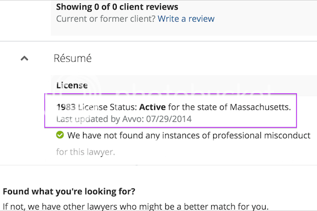Click the grey 'for this lawyer.' text
This screenshot has width=317, height=211.
pyautogui.click(x=85, y=152)
